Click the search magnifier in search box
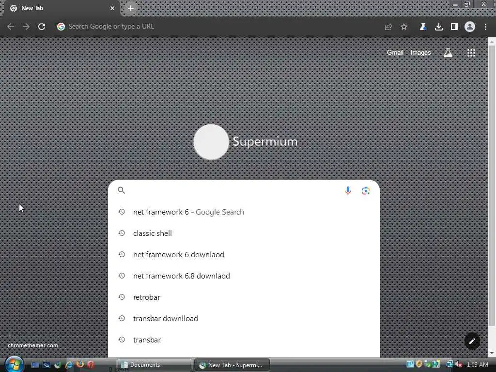The height and width of the screenshot is (372, 496). pos(122,190)
